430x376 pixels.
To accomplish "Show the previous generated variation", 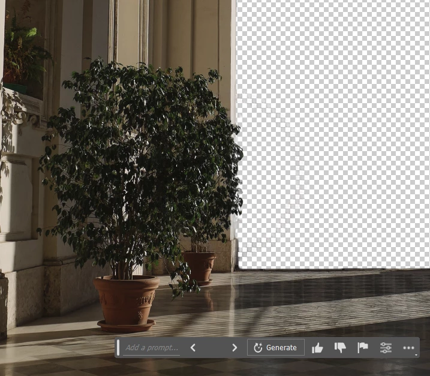I will (193, 348).
